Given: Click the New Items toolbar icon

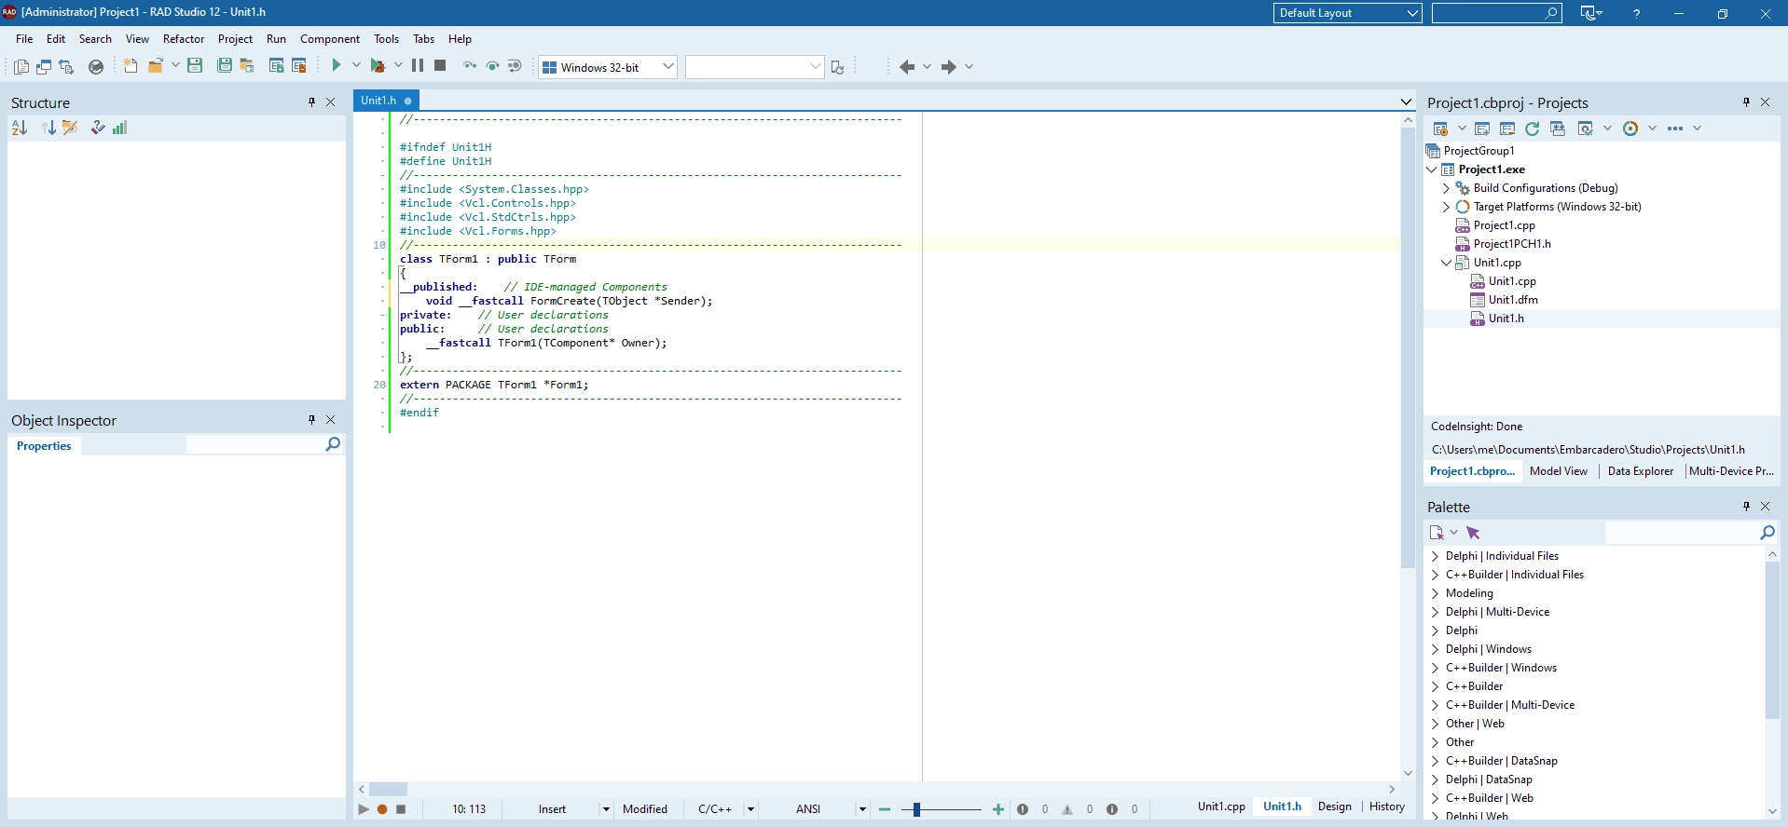Looking at the screenshot, I should tap(131, 66).
